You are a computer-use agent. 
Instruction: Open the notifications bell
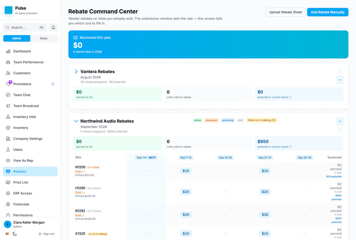[53, 27]
